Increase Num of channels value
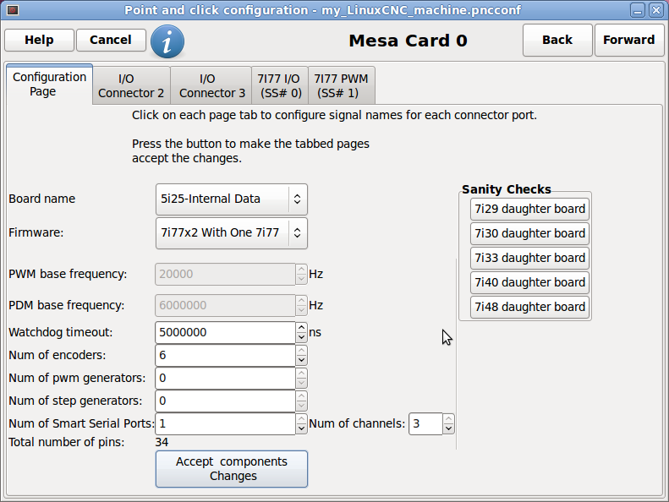 (x=448, y=419)
